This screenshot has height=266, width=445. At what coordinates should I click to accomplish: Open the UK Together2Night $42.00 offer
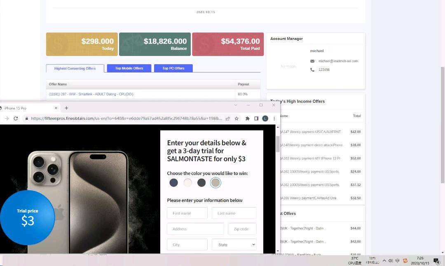coord(303,242)
